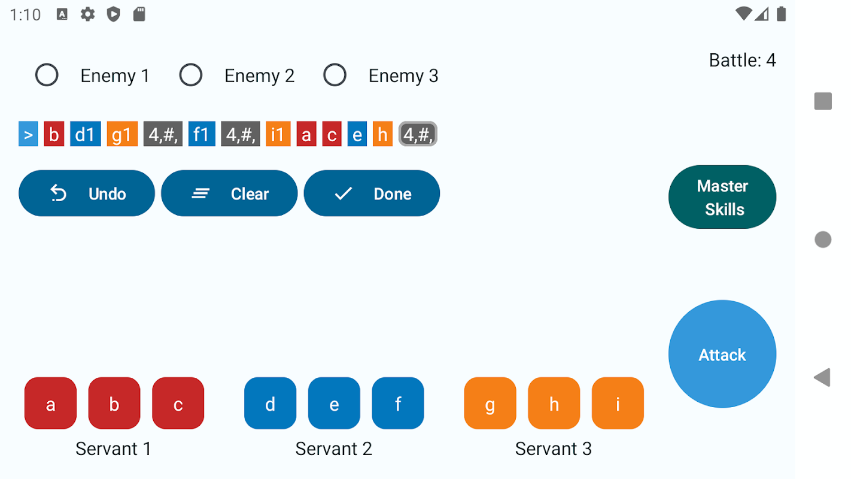Use Servant 2 skill d
The width and height of the screenshot is (851, 479).
pos(271,403)
